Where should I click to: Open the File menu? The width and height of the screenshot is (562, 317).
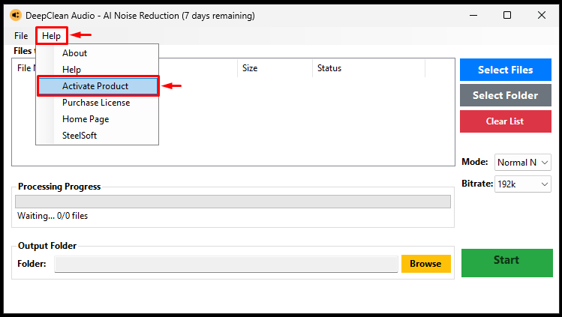21,36
